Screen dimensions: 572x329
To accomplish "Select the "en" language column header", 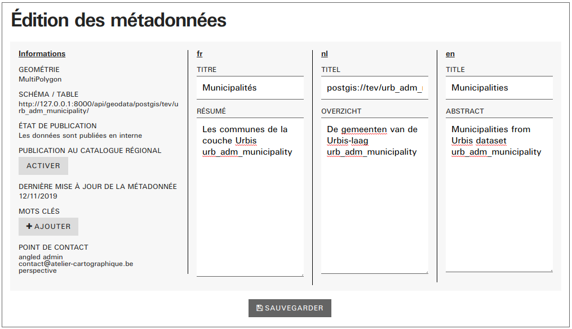I will coord(450,54).
